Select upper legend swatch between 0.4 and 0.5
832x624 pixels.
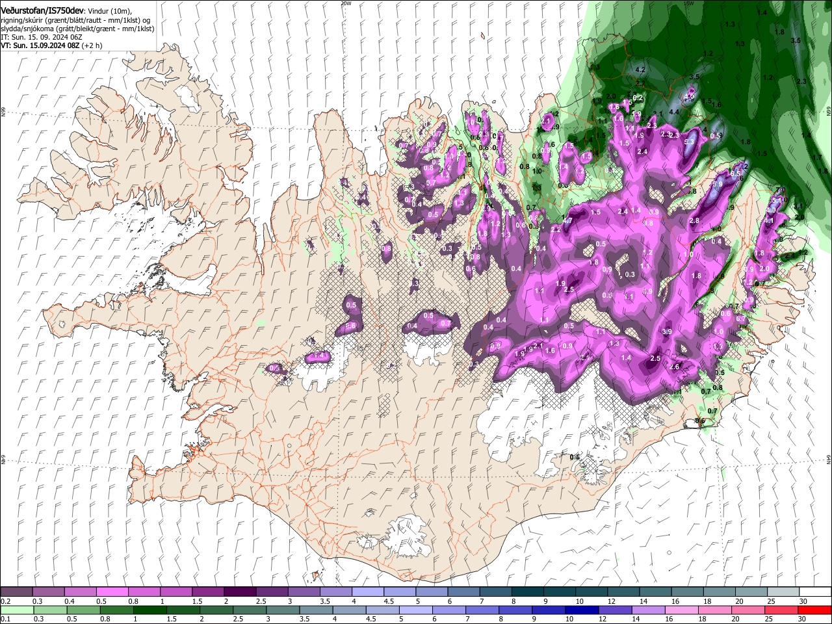81,592
